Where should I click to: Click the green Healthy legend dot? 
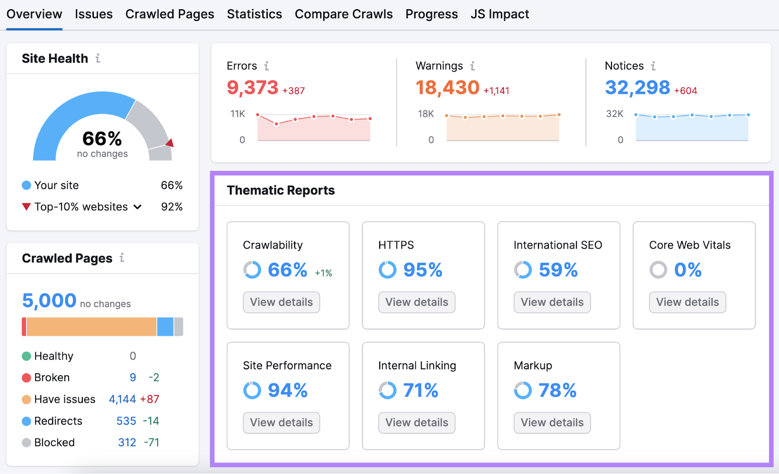point(26,356)
